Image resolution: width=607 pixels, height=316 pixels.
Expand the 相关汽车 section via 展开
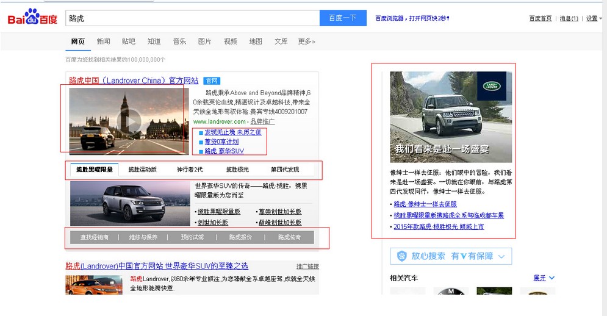pyautogui.click(x=544, y=278)
